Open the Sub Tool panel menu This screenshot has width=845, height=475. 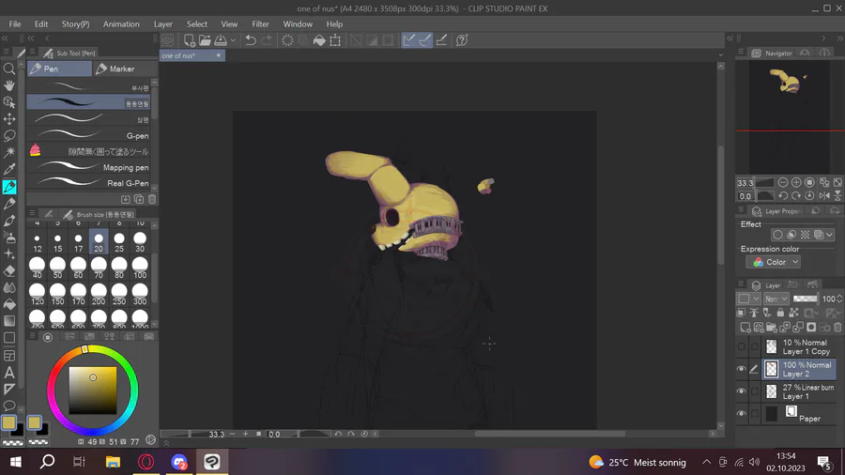tap(32, 53)
